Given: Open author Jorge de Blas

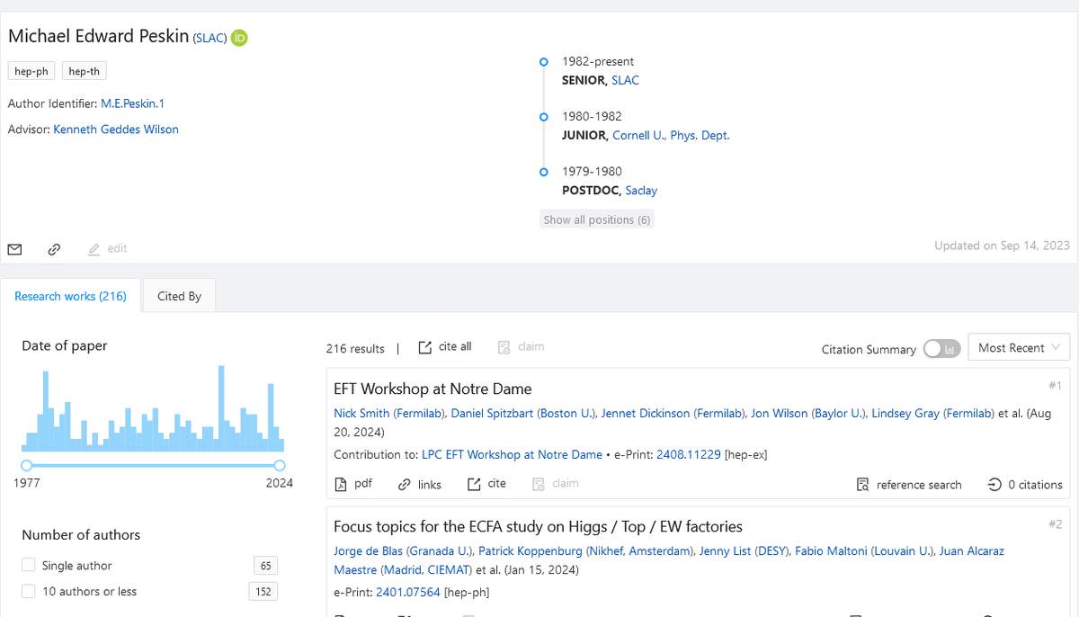Looking at the screenshot, I should pos(368,550).
